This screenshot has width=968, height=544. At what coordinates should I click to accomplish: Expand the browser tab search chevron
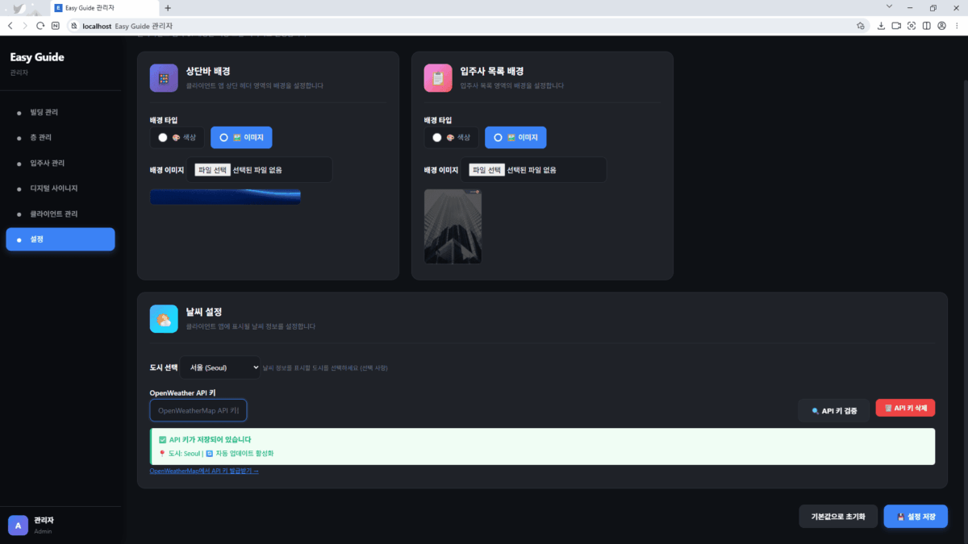[888, 7]
